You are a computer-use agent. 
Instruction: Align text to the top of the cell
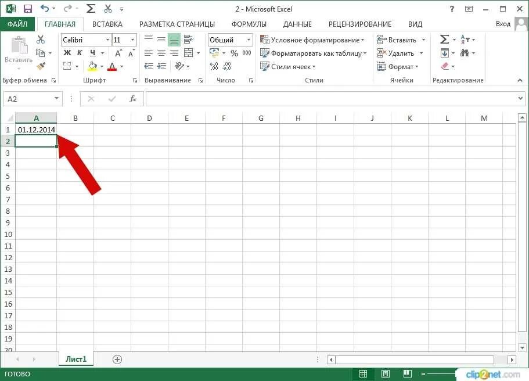tap(149, 39)
